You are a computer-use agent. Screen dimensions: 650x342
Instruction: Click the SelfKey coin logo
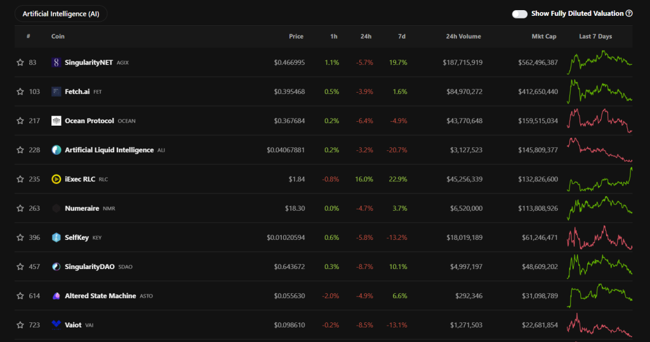pyautogui.click(x=56, y=237)
